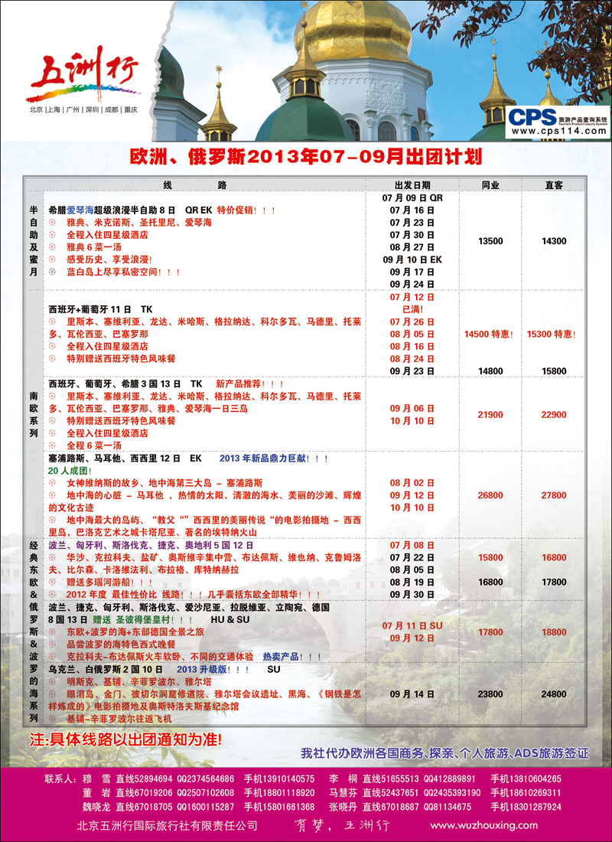Click the 14500 特惠! price

click(x=489, y=334)
